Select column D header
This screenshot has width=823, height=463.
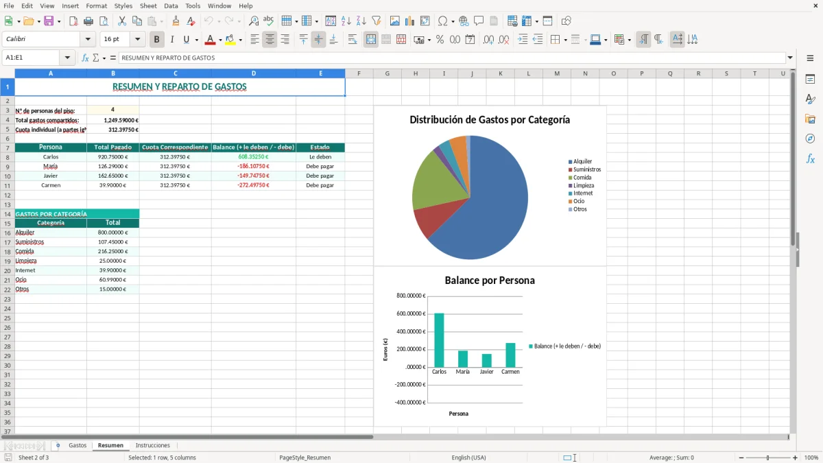[x=254, y=73]
